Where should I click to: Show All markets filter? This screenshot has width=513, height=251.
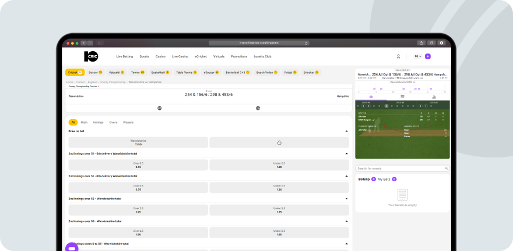(x=73, y=122)
